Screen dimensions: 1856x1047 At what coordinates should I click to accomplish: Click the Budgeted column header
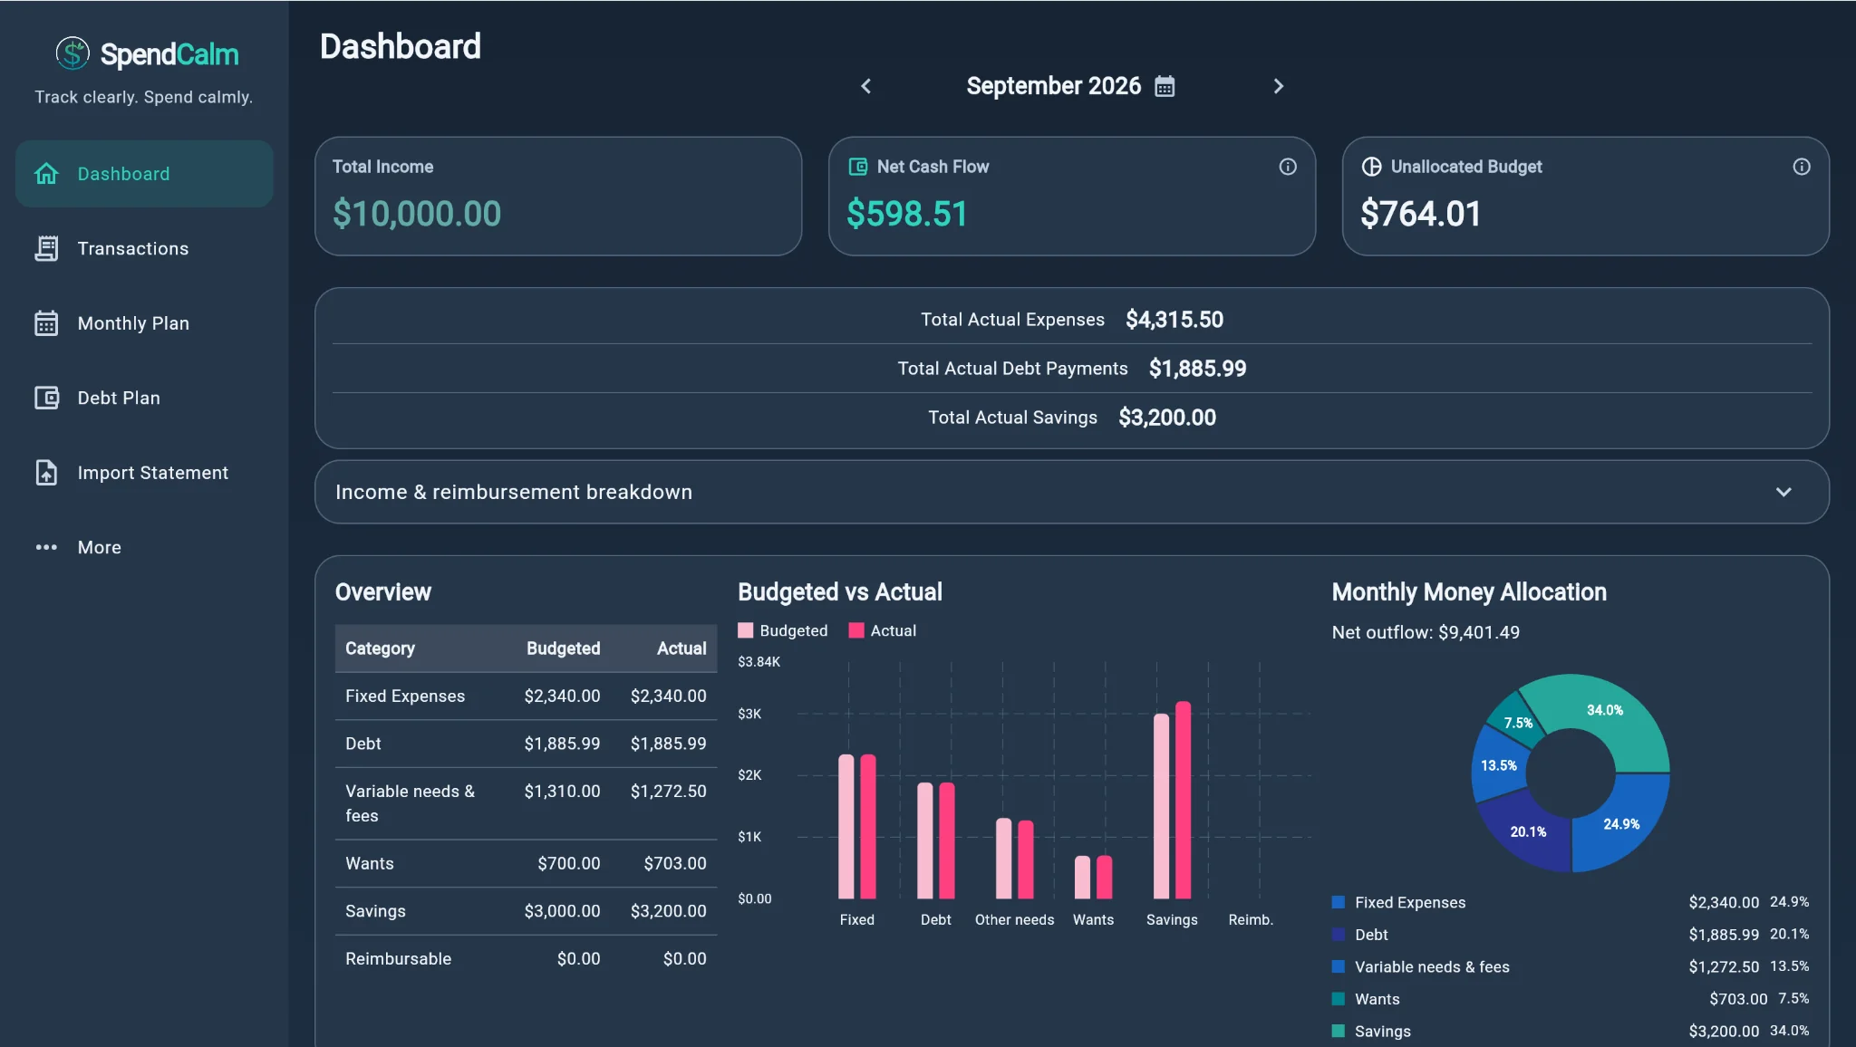(563, 648)
